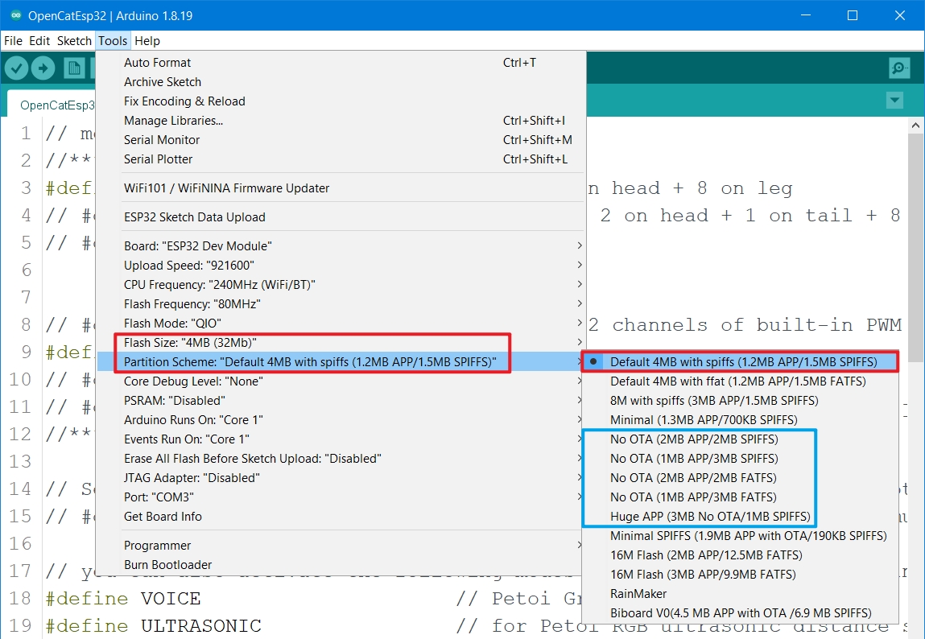
Task: Open Serial Monitor magnifier icon
Action: coord(899,68)
